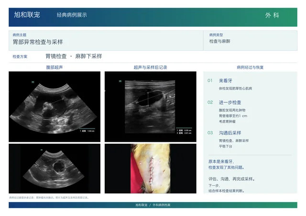306x216 pixels.
Task: Select the 进一步检查 step heading
Action: coord(230,102)
